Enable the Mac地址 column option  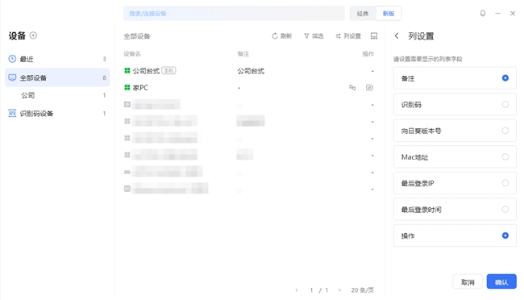coord(455,157)
